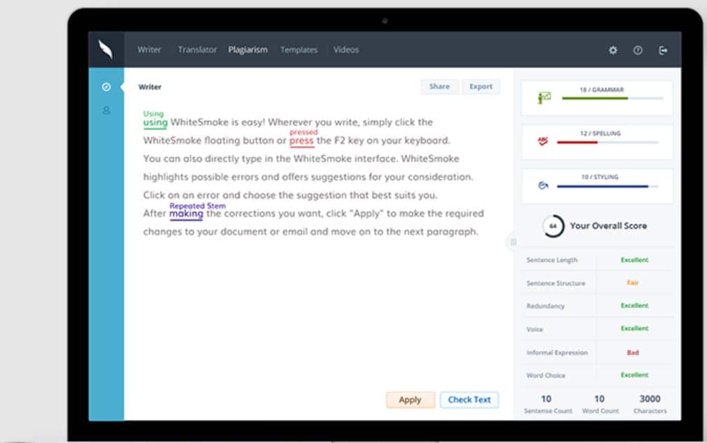Image resolution: width=707 pixels, height=443 pixels.
Task: Click the WhiteSmoke feather logo
Action: click(x=106, y=49)
